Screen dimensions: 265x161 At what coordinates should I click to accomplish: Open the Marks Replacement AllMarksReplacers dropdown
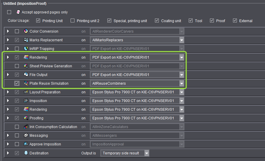point(181,40)
